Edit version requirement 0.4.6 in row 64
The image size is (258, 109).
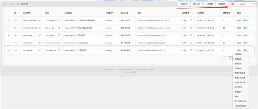191,35
